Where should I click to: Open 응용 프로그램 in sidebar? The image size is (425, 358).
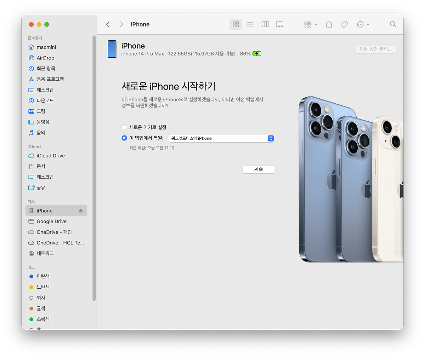[56, 79]
